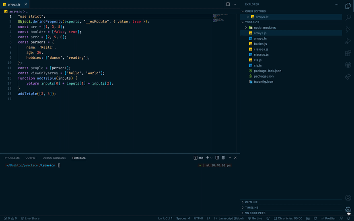Open the Explorer view in activity bar
Viewport: 354px width, 221px height.
point(348,6)
